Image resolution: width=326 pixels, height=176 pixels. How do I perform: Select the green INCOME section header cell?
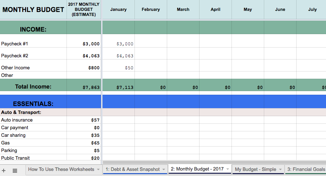pos(33,29)
